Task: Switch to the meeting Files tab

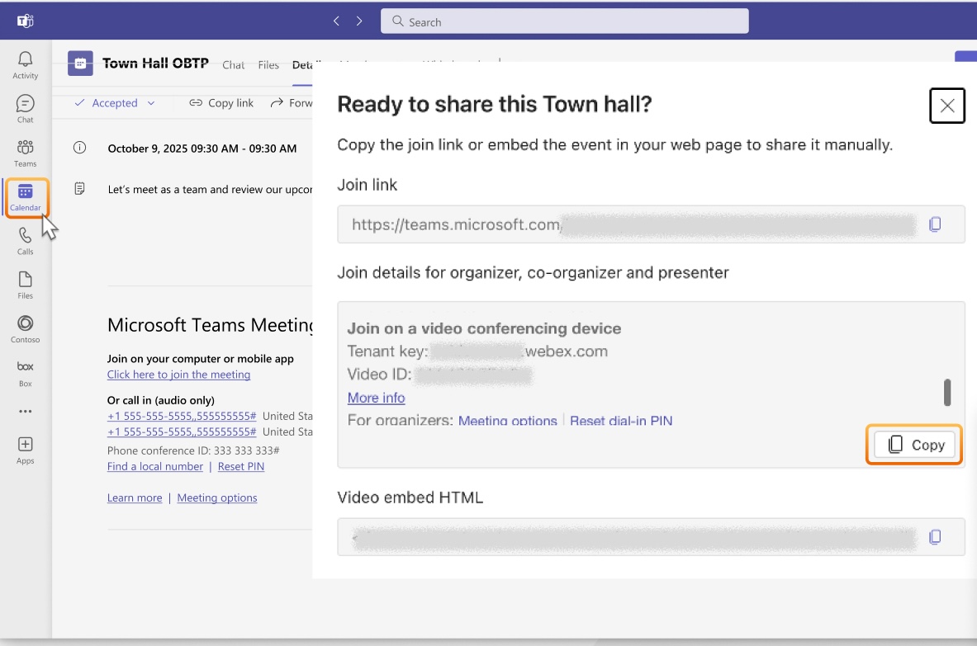Action: point(268,64)
